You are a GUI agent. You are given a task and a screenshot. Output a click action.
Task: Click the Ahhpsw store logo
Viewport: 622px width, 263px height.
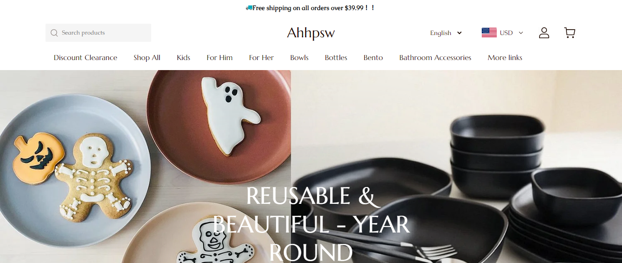[311, 33]
